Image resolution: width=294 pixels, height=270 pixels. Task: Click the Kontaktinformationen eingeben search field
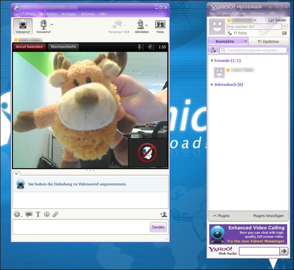click(253, 50)
